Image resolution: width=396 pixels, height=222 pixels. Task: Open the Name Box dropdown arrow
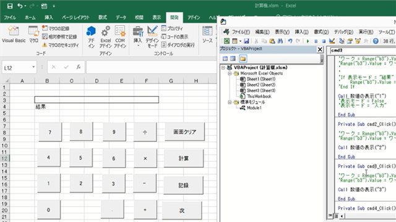[33, 67]
